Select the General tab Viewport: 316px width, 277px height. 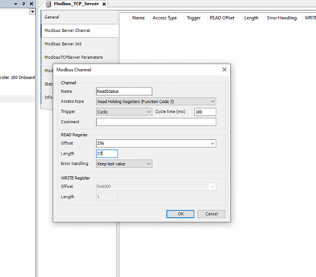[x=79, y=17]
